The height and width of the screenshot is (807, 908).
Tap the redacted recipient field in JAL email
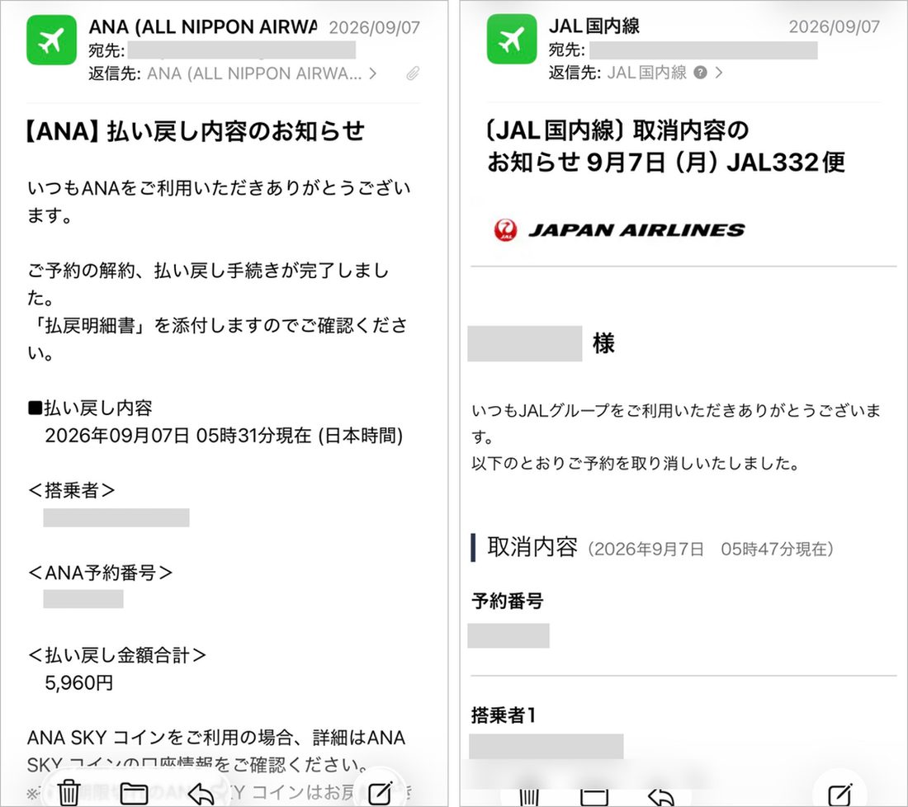coord(703,50)
